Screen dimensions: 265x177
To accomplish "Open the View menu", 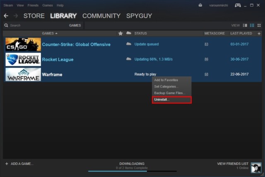I will (x=20, y=5).
